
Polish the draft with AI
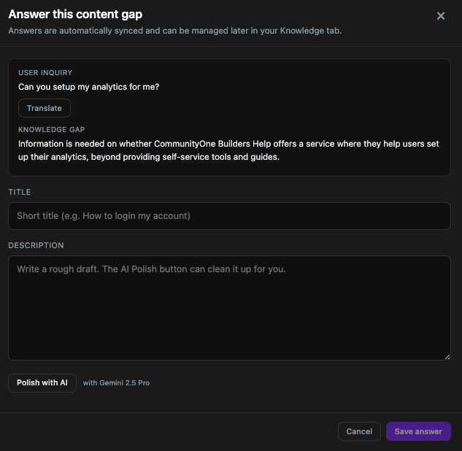tap(42, 382)
